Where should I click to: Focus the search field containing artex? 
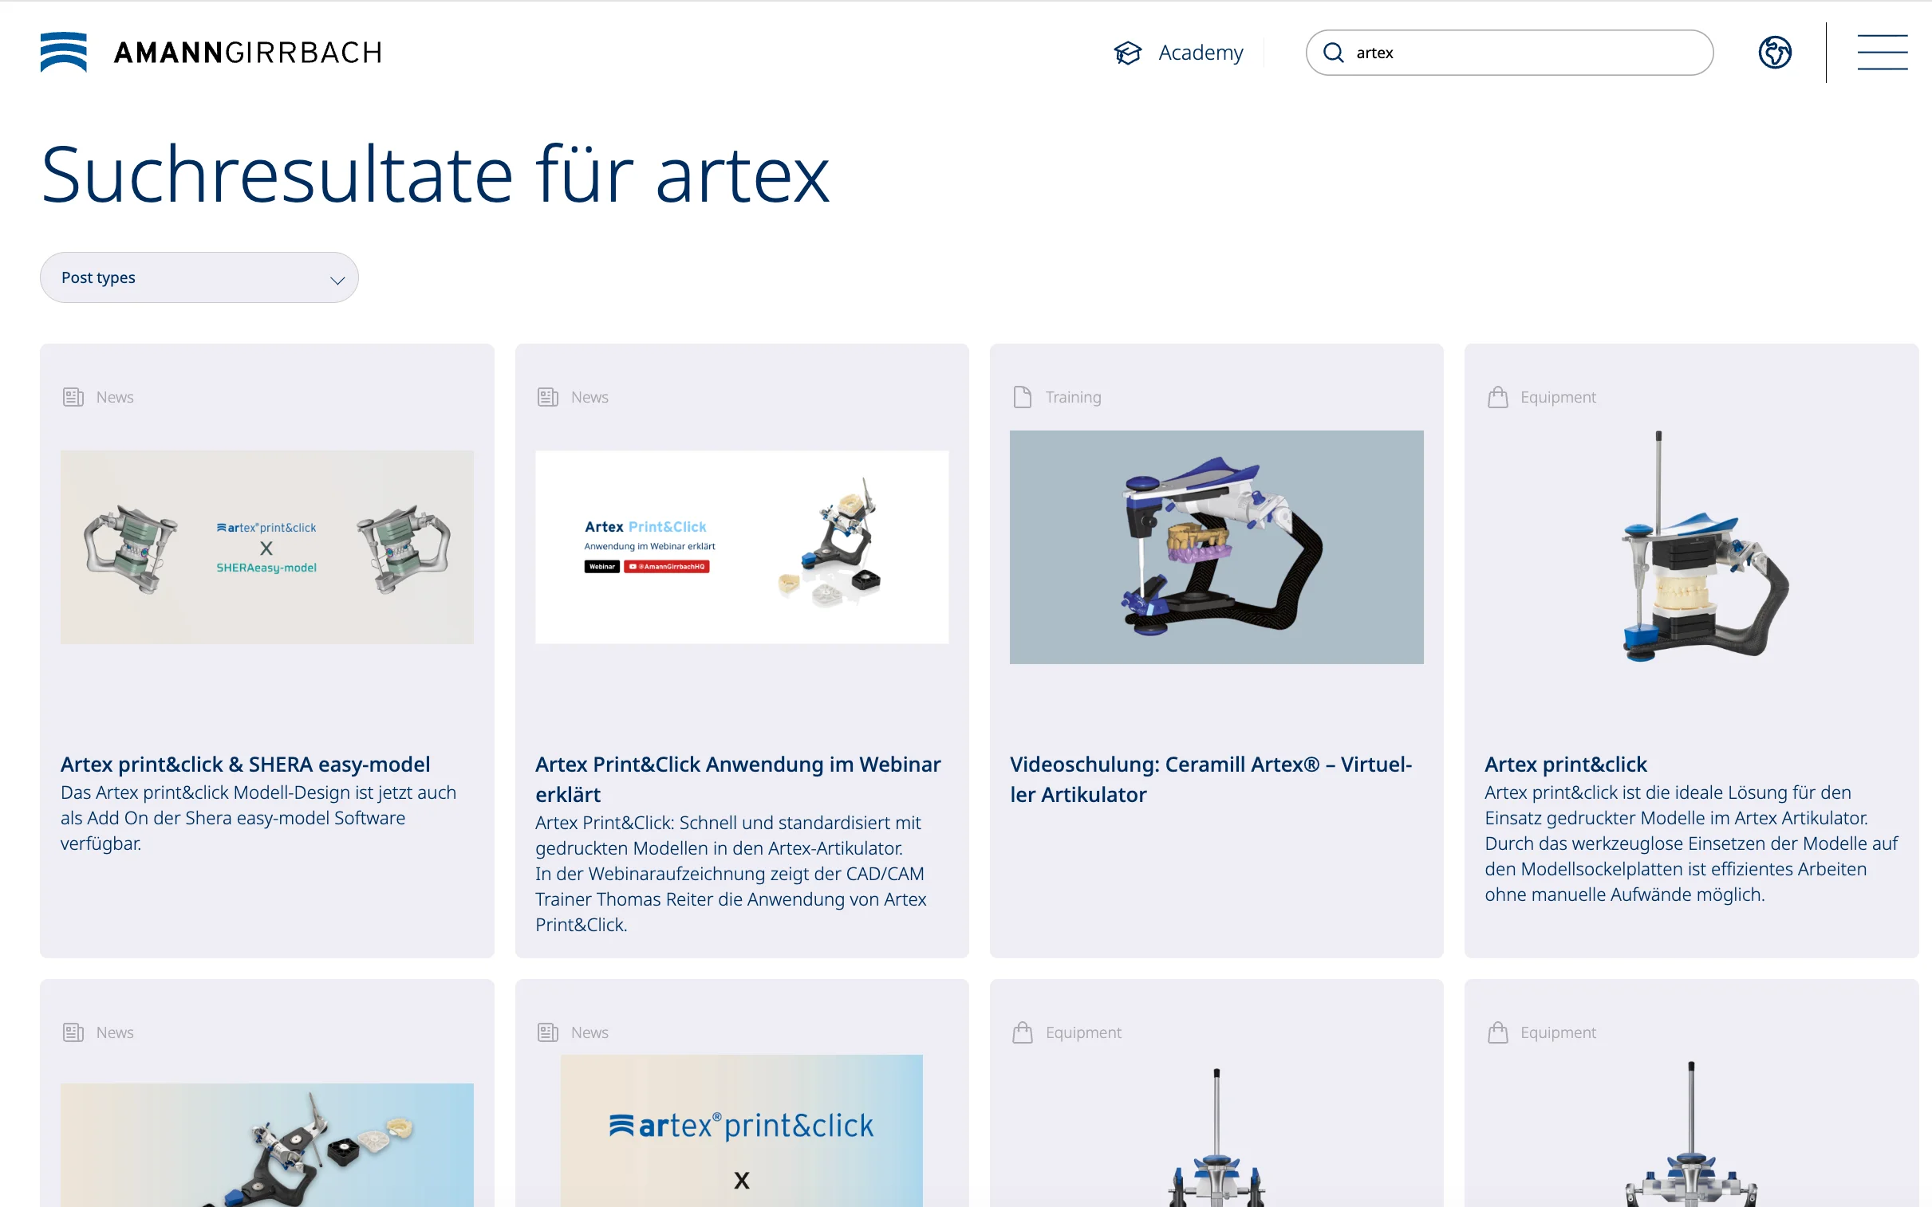[x=1508, y=53]
